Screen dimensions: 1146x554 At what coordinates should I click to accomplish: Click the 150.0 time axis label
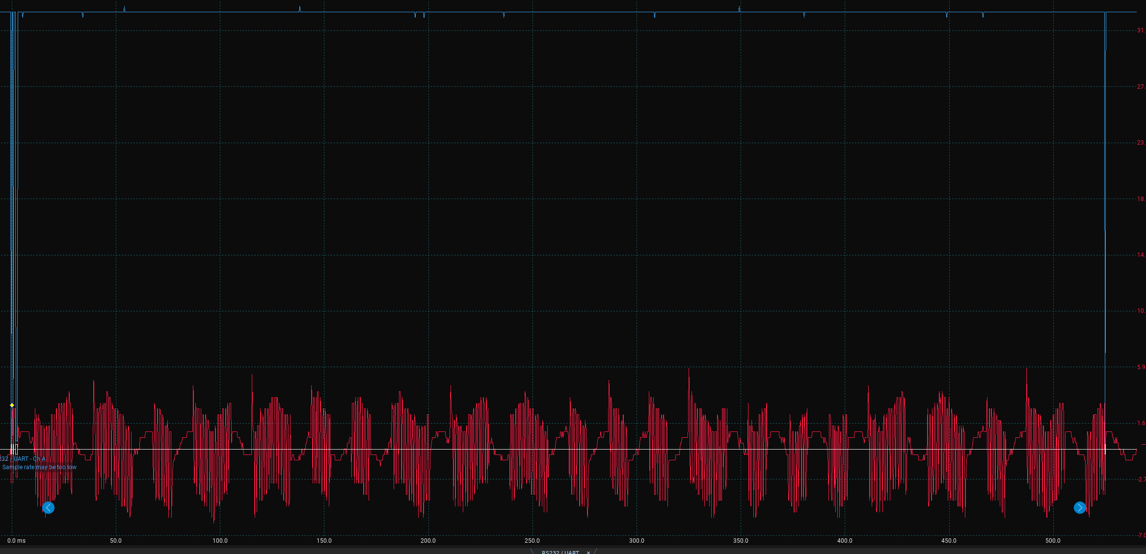[x=324, y=541]
